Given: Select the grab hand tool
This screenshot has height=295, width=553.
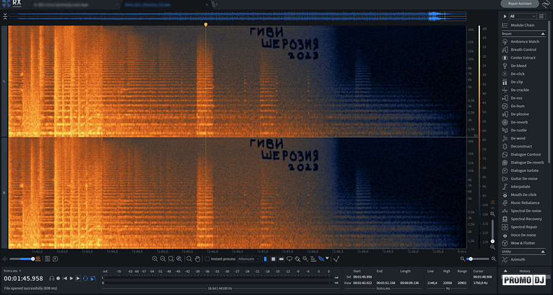Looking at the screenshot, I should 198,259.
